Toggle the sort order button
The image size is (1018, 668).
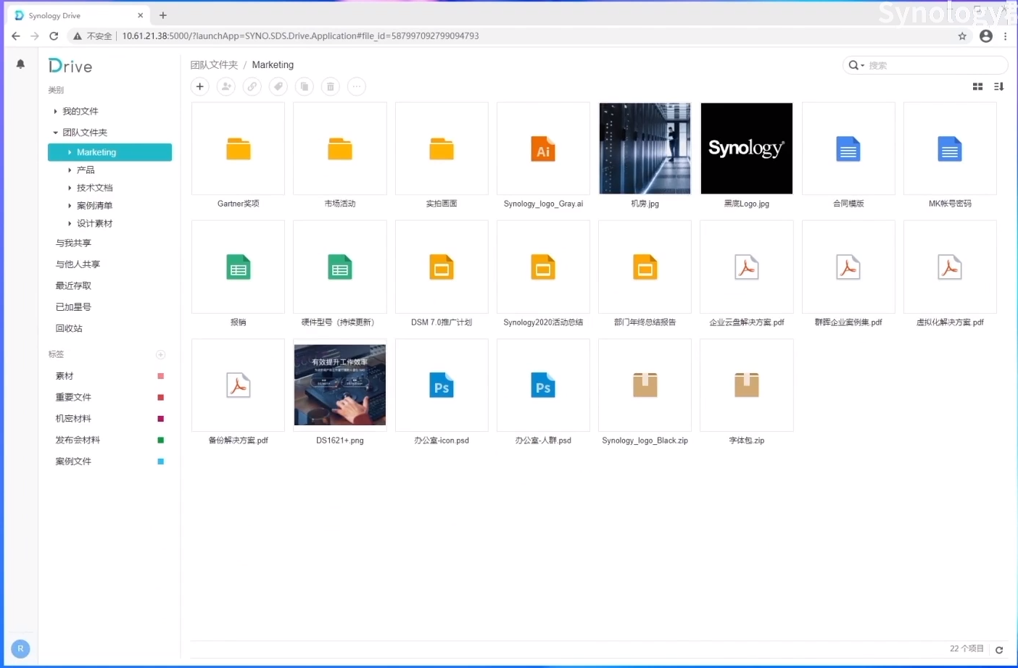click(x=998, y=87)
